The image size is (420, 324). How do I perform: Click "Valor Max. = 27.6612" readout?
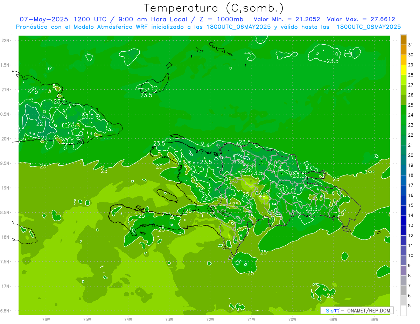pos(361,19)
